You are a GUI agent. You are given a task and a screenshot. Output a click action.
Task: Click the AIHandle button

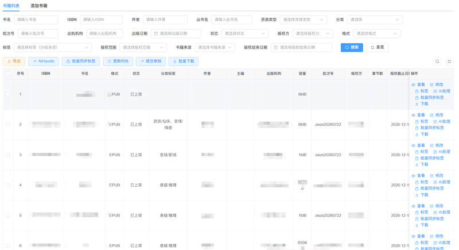pyautogui.click(x=44, y=61)
